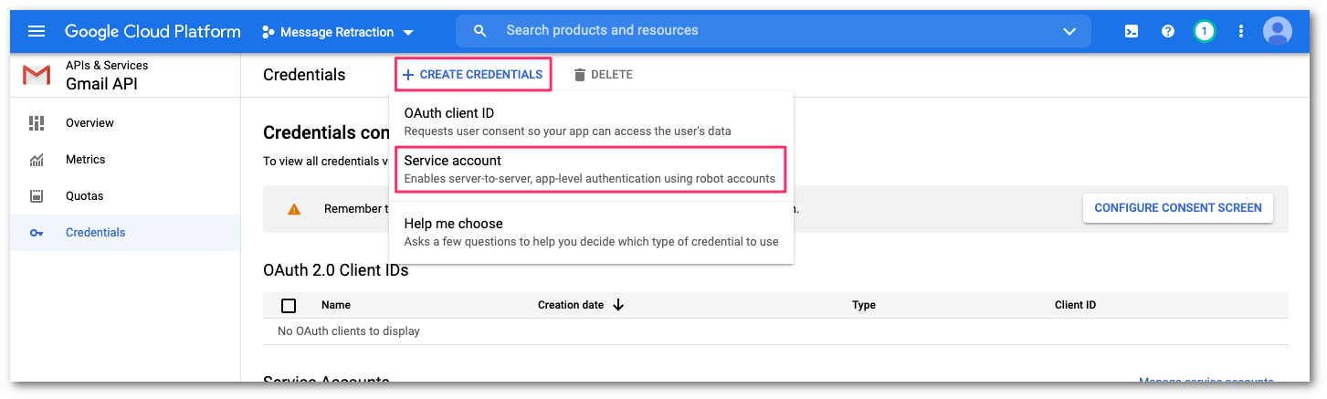Click the orange warning triangle icon
1327x399 pixels.
pyautogui.click(x=294, y=209)
